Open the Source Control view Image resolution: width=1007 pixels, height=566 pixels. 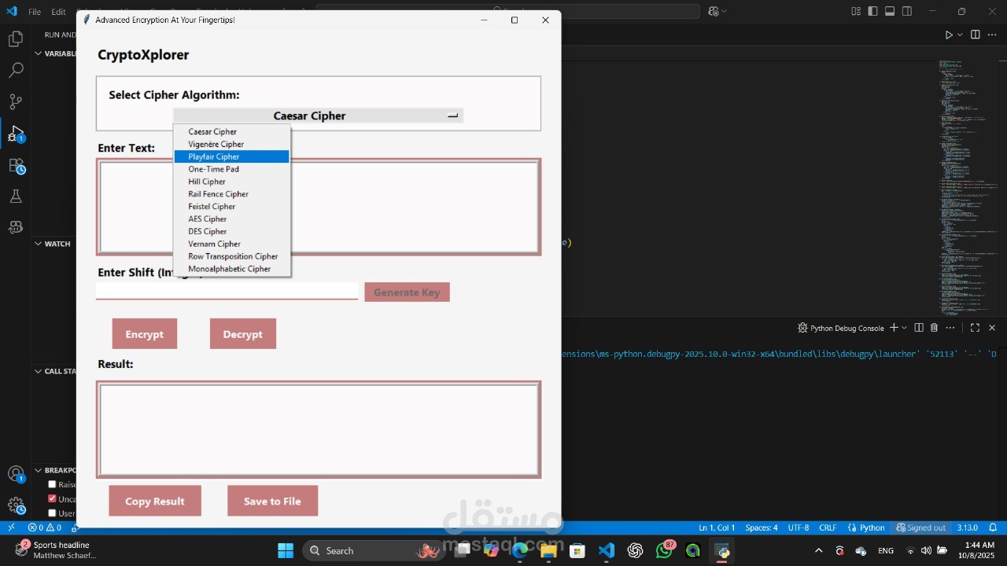coord(16,101)
